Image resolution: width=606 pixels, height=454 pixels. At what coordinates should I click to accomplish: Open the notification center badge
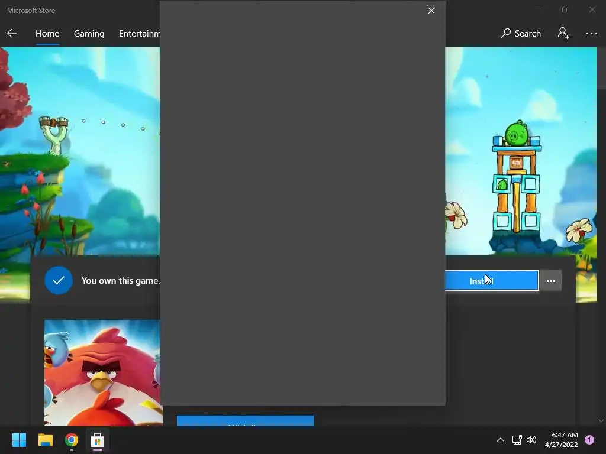coord(589,440)
